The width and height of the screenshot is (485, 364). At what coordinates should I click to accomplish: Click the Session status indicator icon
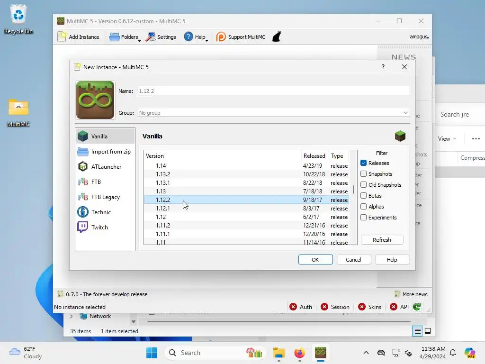click(x=324, y=307)
